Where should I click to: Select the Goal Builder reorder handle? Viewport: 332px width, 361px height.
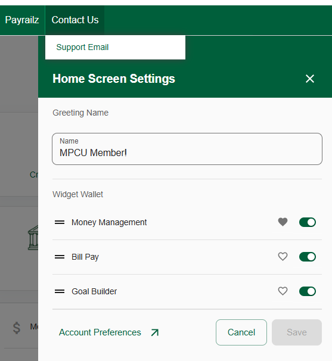(x=60, y=291)
